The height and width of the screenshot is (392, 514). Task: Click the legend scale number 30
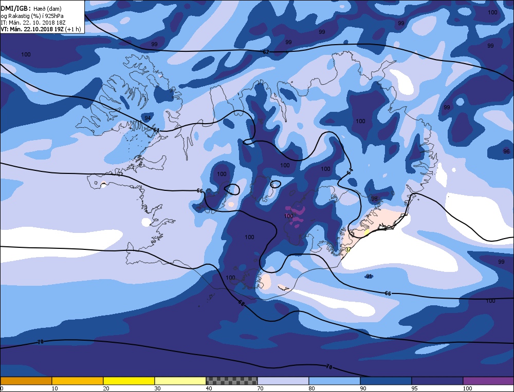157,388
